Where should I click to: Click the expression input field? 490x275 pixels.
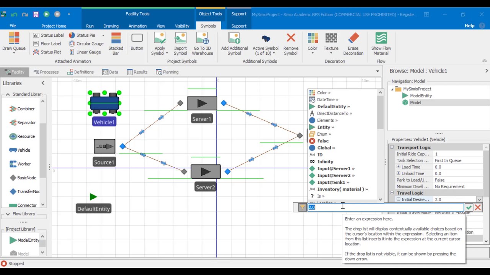tap(385, 207)
